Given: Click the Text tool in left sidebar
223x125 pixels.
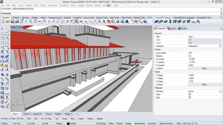Looking at the screenshot, I should point(2,84).
